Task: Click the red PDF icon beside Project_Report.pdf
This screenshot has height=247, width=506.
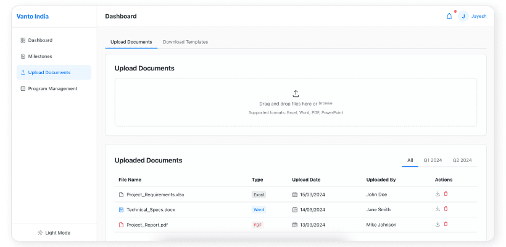Action: [121, 225]
